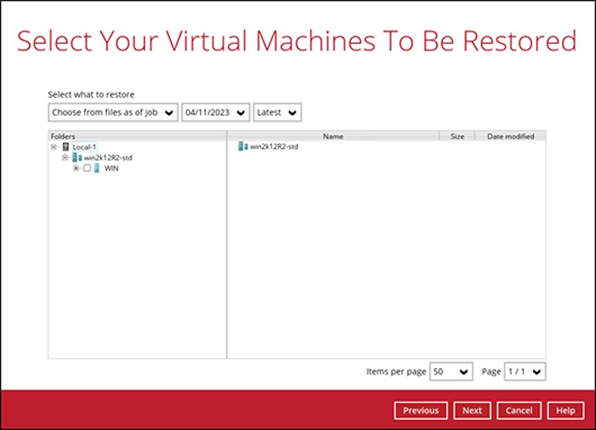The height and width of the screenshot is (430, 596).
Task: Tick the WIN virtual machine checkbox
Action: click(87, 168)
